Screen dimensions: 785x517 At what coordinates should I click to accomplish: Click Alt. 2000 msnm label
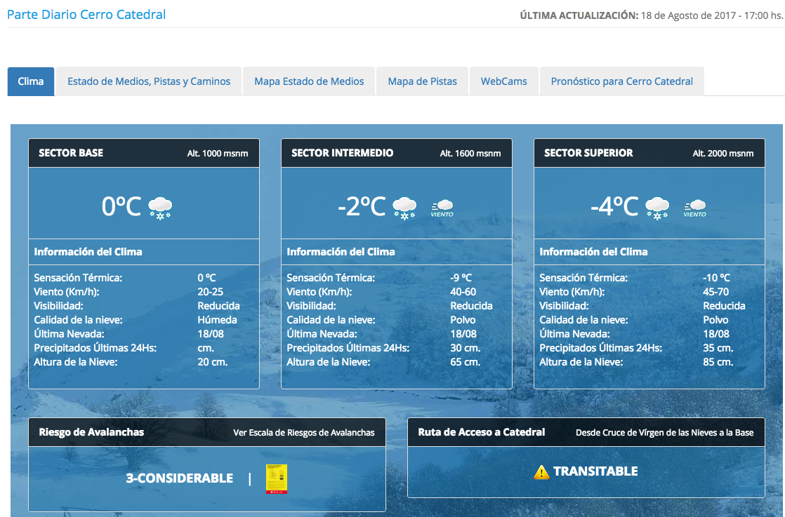(723, 154)
